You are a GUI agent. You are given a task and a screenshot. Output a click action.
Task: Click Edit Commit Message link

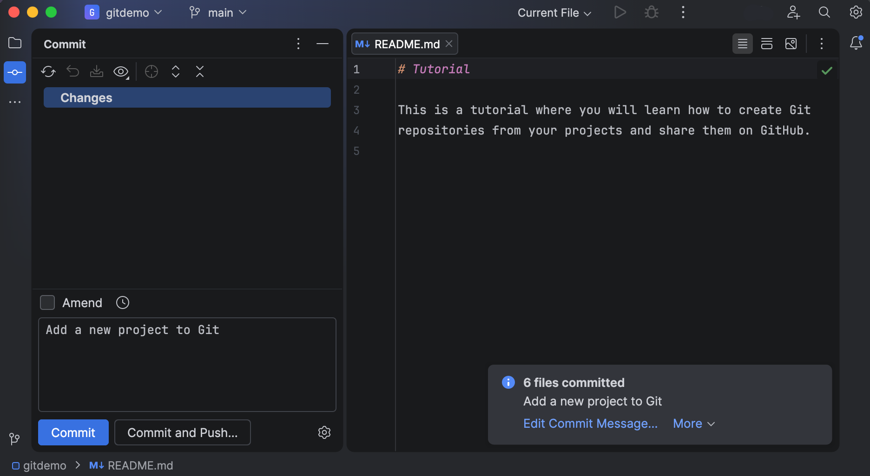pyautogui.click(x=590, y=424)
